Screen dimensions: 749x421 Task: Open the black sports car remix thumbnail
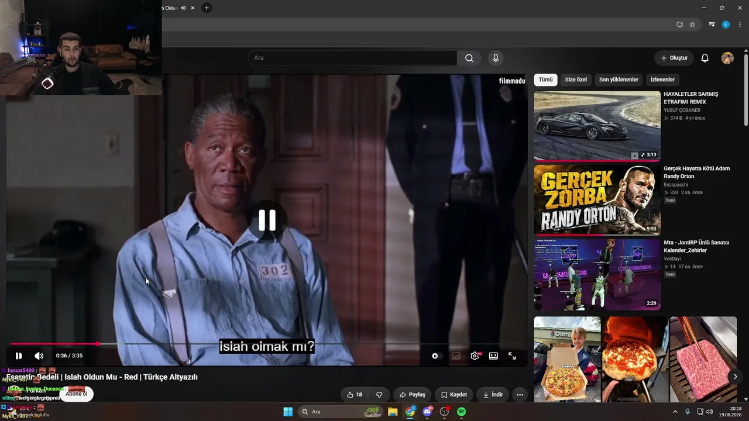click(597, 126)
